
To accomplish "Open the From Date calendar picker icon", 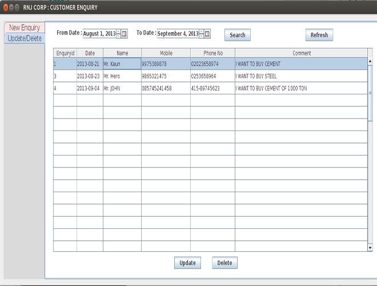I will tap(125, 34).
